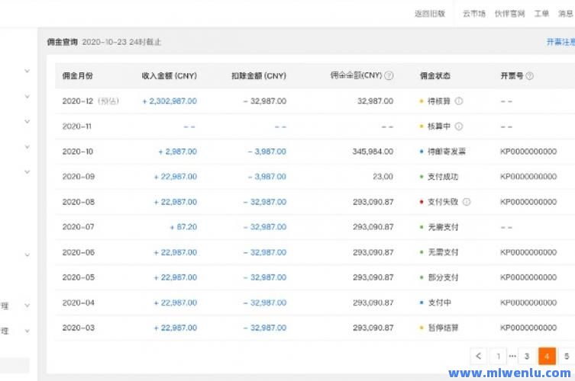The image size is (575, 381).
Task: Open 云市场 in the top navigation
Action: (x=473, y=14)
